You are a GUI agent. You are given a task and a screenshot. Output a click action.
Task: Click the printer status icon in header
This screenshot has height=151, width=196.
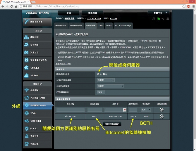click(168, 19)
